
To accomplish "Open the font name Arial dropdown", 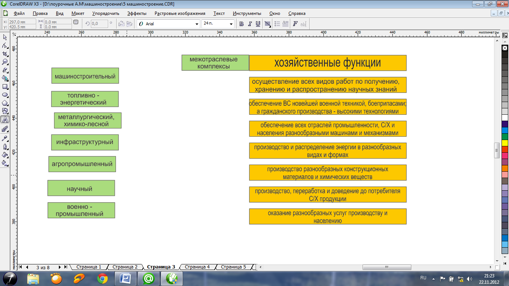I will click(x=197, y=24).
